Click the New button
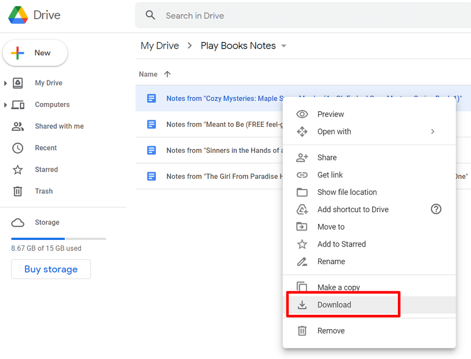This screenshot has width=471, height=359. (x=35, y=53)
